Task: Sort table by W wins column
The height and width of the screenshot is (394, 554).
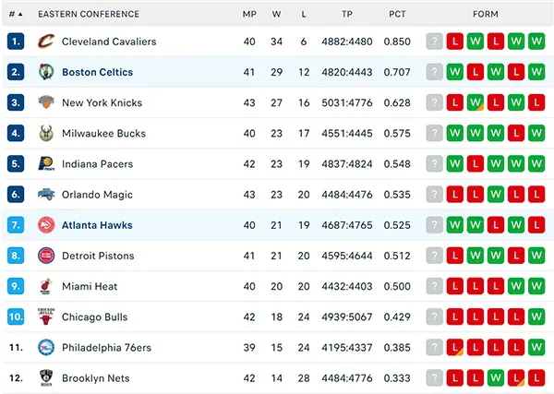Action: click(276, 14)
